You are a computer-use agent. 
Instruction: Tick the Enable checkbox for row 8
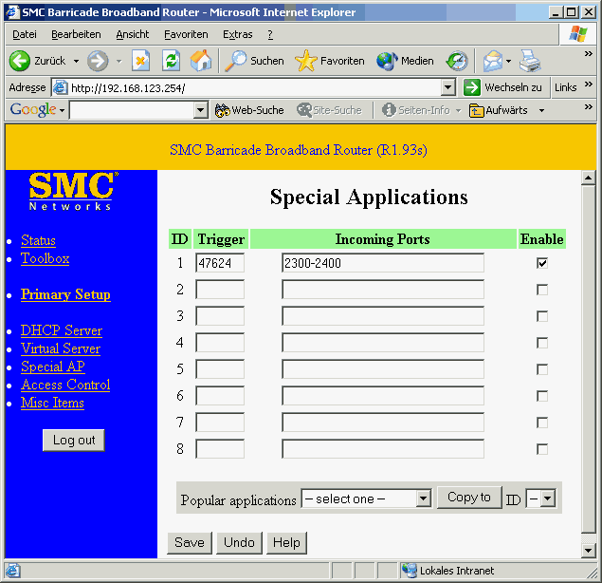coord(542,449)
